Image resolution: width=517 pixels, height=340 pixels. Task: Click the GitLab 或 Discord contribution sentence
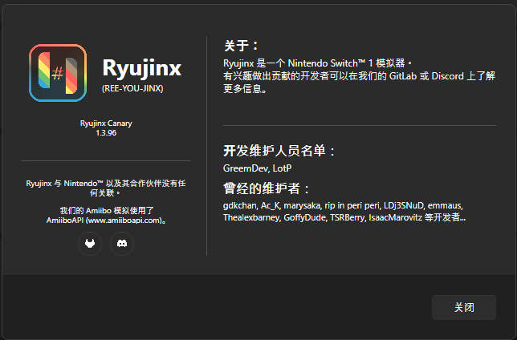coord(359,76)
